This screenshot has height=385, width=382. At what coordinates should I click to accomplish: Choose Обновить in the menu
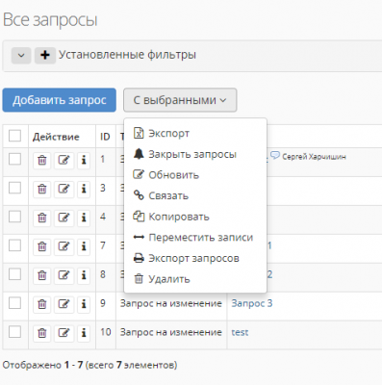point(195,175)
